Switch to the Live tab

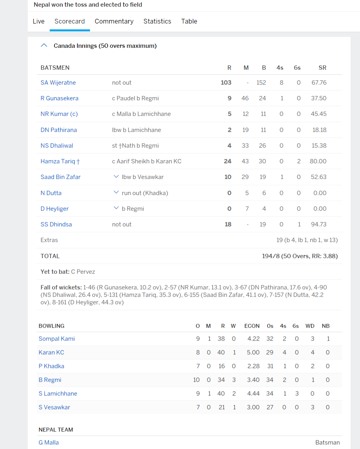click(x=38, y=21)
